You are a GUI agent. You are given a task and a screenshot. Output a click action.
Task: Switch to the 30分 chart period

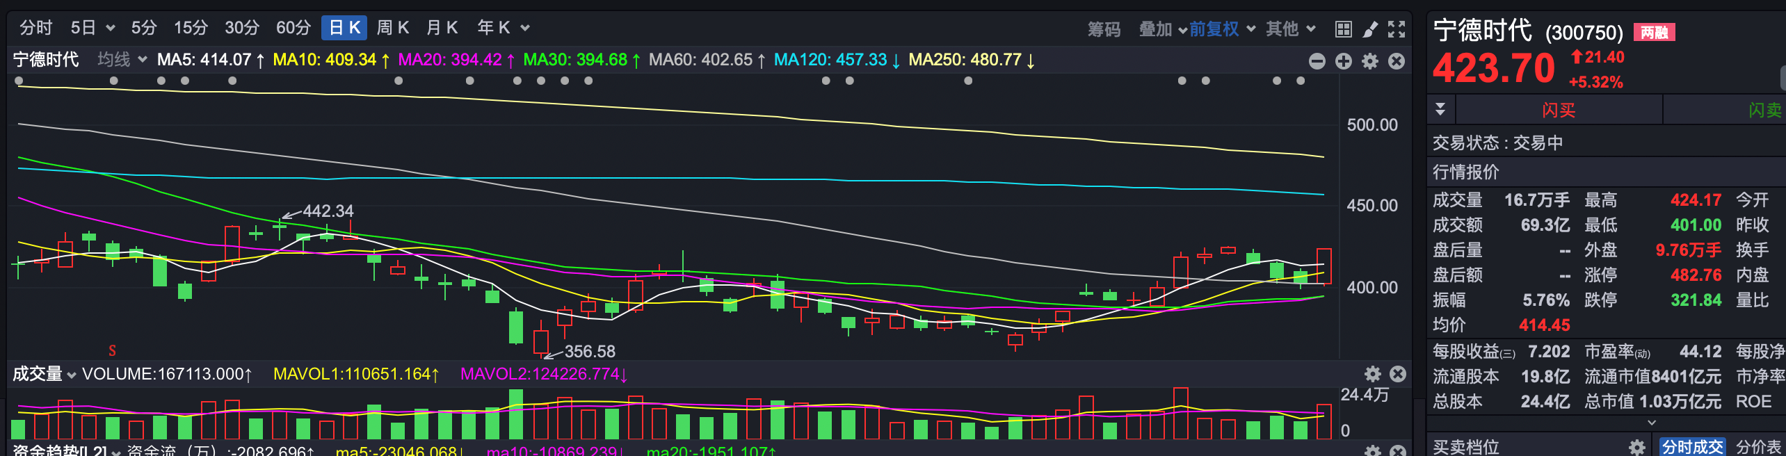point(242,28)
